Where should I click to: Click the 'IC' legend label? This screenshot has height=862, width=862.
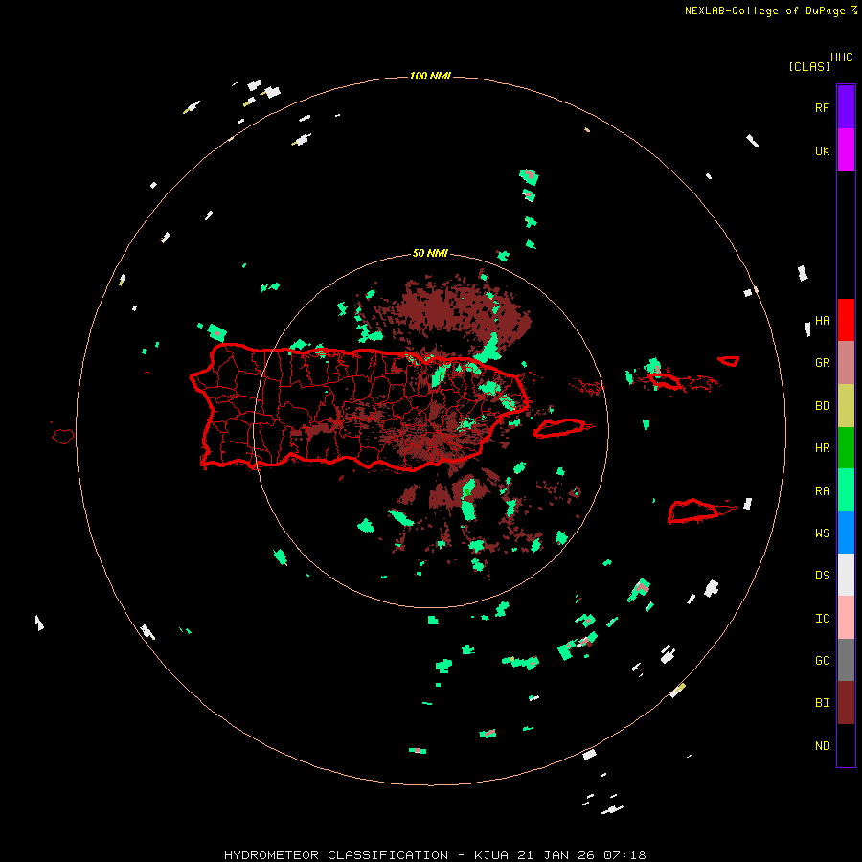click(x=822, y=619)
